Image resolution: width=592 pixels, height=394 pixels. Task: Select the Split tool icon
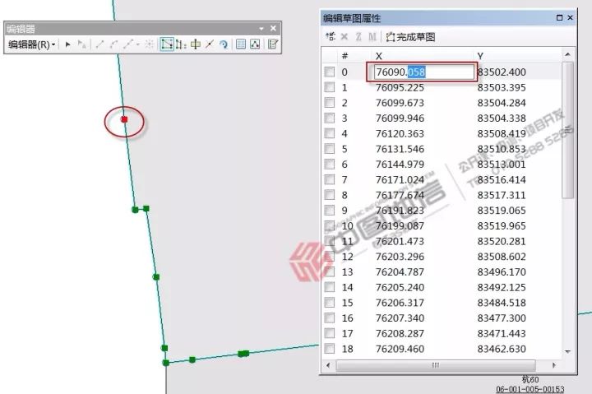(210, 44)
